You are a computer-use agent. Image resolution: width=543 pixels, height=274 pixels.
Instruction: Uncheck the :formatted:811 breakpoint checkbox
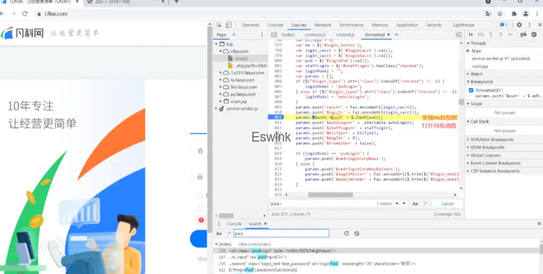471,91
